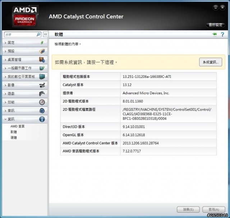Click the Catalyst 版本 value 13.12
Image resolution: width=230 pixels, height=218 pixels.
127,85
